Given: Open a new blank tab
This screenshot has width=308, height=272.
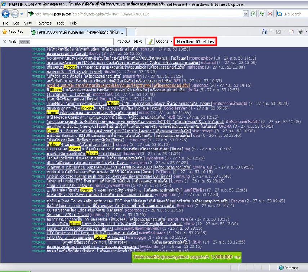Looking at the screenshot, I should [x=131, y=32].
